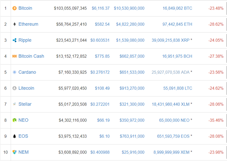The width and height of the screenshot is (227, 161).
Task: Open the Stellar coin page link
Action: click(x=25, y=104)
